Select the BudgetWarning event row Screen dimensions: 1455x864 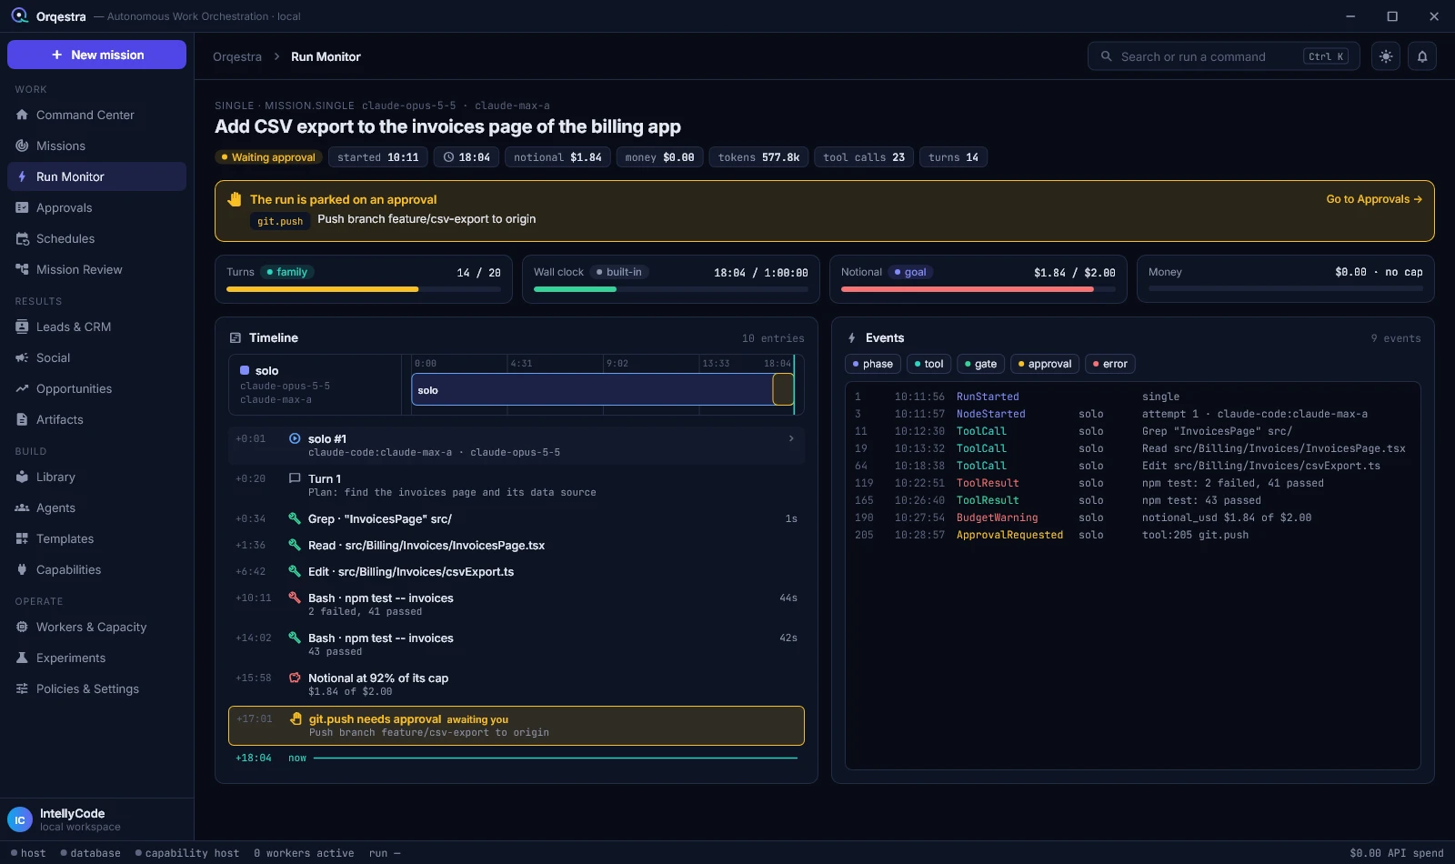coord(1132,517)
